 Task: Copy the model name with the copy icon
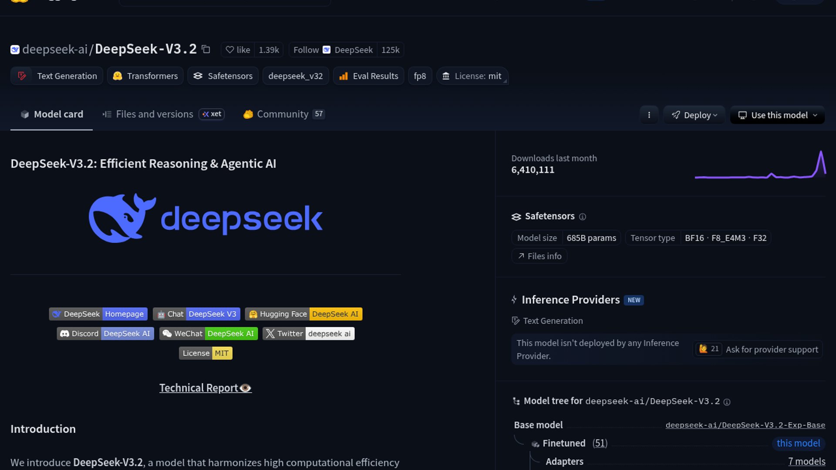tap(206, 50)
